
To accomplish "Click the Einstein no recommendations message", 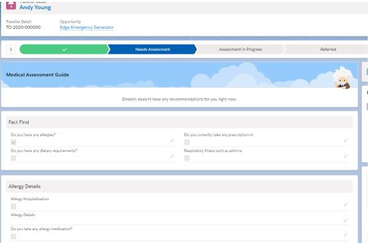I will (x=180, y=99).
